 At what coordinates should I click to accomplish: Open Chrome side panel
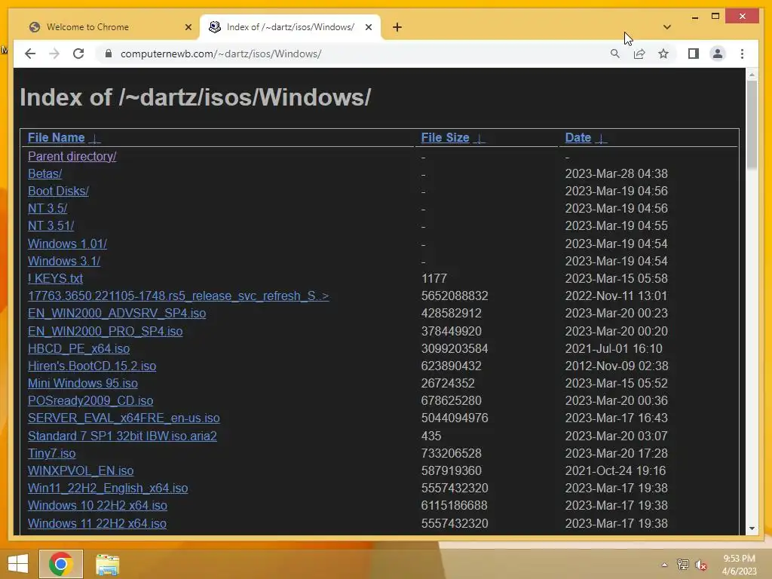pyautogui.click(x=694, y=54)
